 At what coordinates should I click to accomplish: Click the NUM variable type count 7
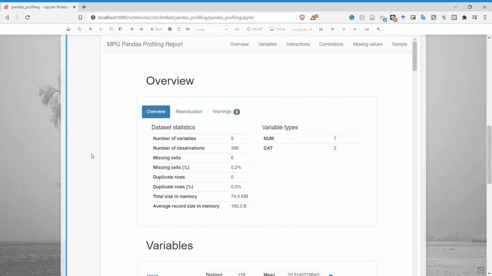coord(335,138)
